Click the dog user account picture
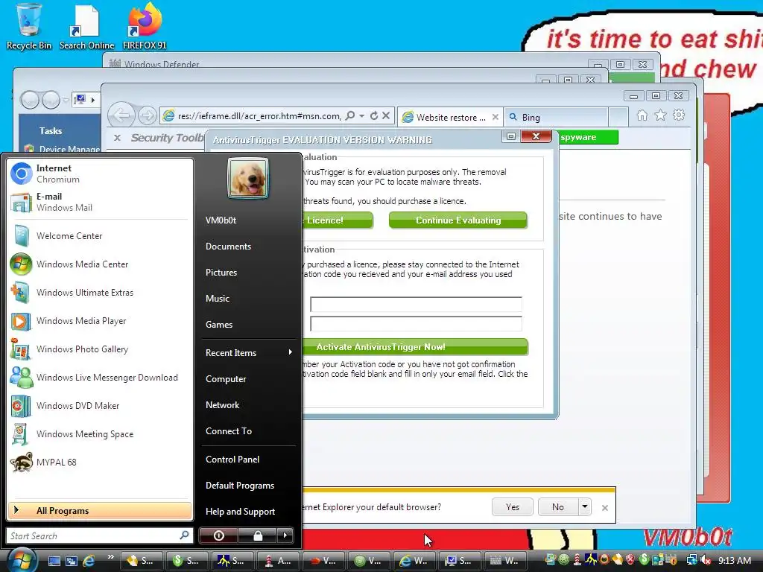 (x=247, y=178)
